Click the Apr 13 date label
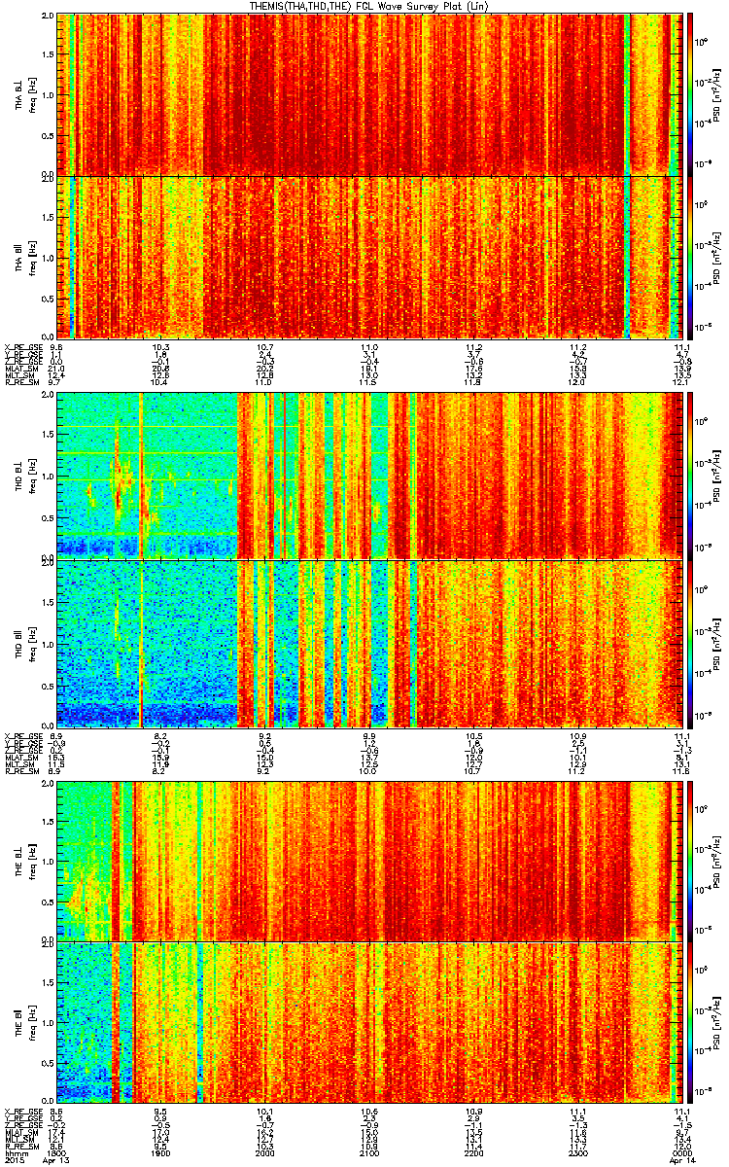 70,1158
